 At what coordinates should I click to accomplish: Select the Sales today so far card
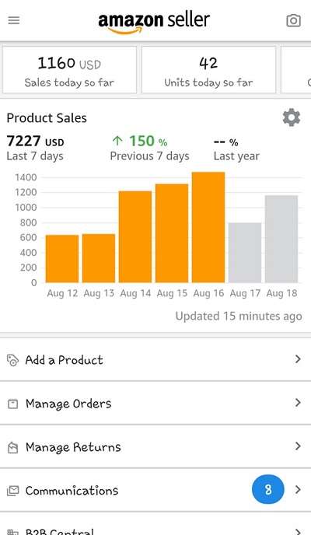click(69, 70)
